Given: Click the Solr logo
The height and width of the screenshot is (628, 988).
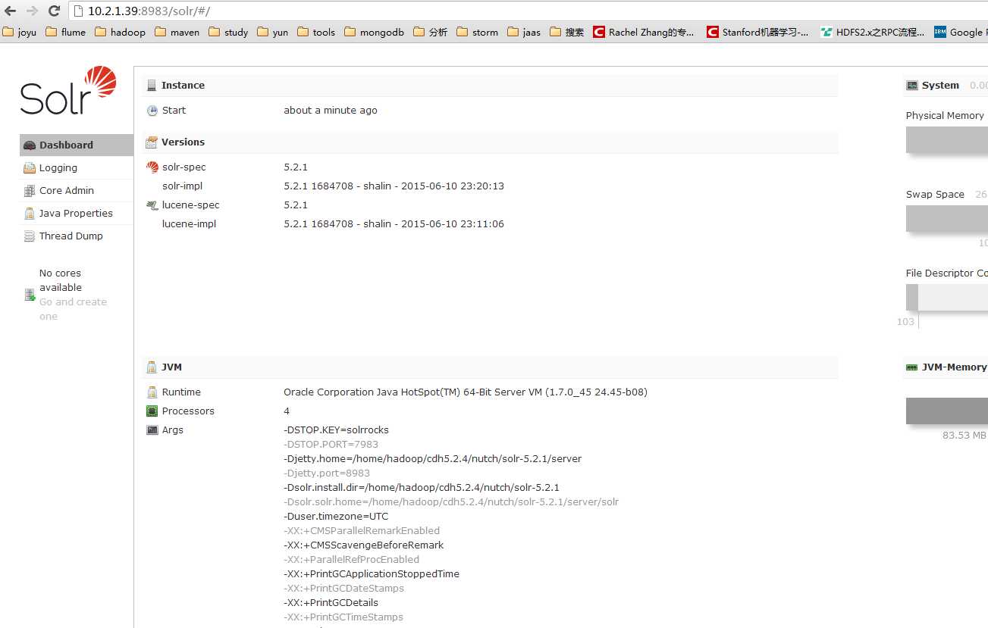Looking at the screenshot, I should click(68, 90).
